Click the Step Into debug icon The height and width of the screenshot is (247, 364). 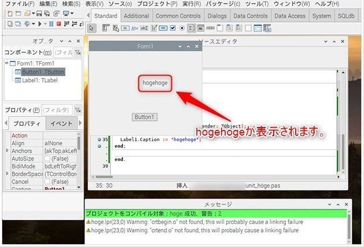(x=67, y=24)
